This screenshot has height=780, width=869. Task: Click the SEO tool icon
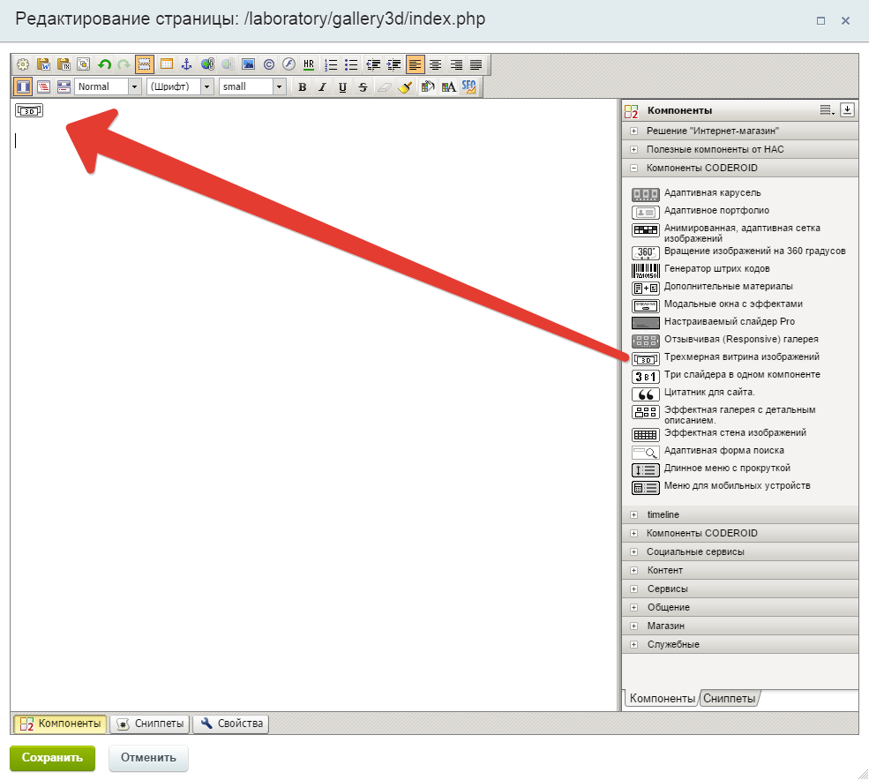click(468, 86)
